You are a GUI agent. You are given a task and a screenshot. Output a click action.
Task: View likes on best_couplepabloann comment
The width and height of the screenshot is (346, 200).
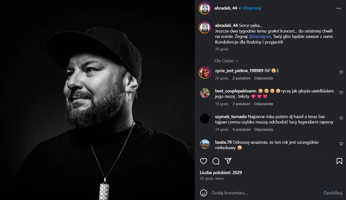tap(241, 104)
